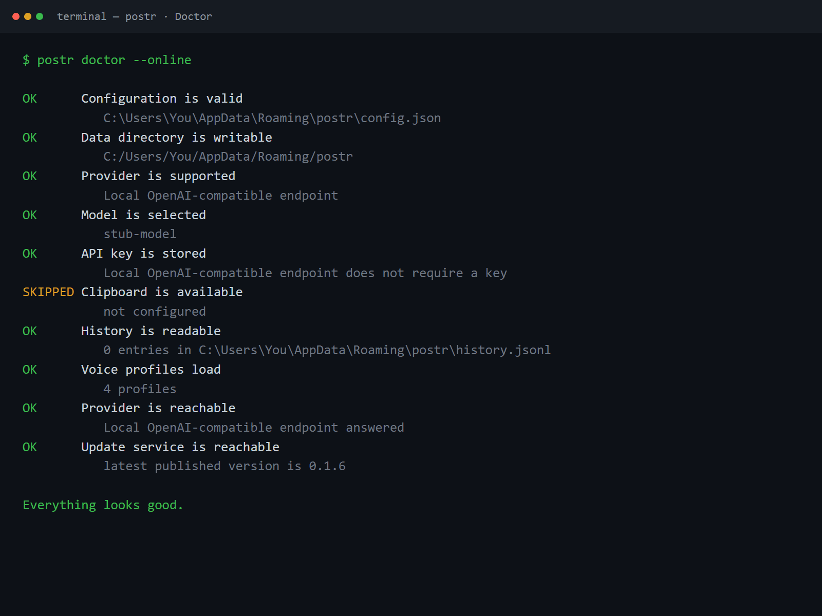Viewport: 822px width, 616px height.
Task: Click the "not configured" detail text
Action: [x=155, y=312]
